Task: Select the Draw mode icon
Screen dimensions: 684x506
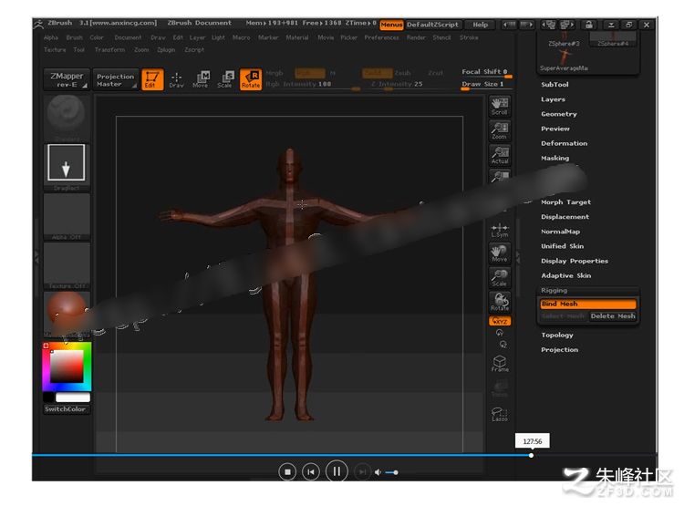Action: click(x=176, y=79)
